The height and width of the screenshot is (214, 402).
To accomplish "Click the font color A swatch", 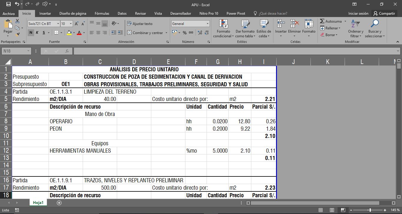I will click(79, 33).
